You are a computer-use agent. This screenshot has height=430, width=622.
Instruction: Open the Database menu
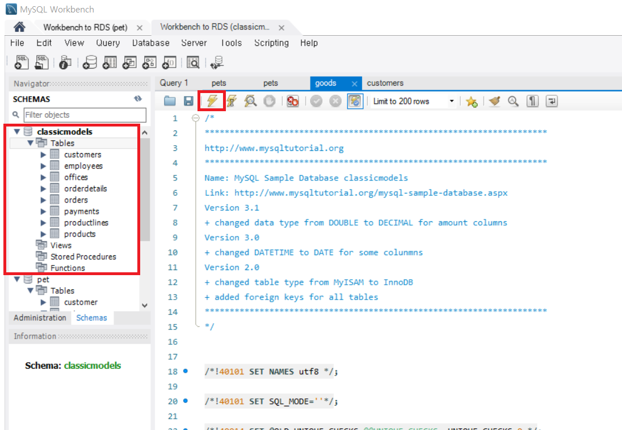coord(151,43)
